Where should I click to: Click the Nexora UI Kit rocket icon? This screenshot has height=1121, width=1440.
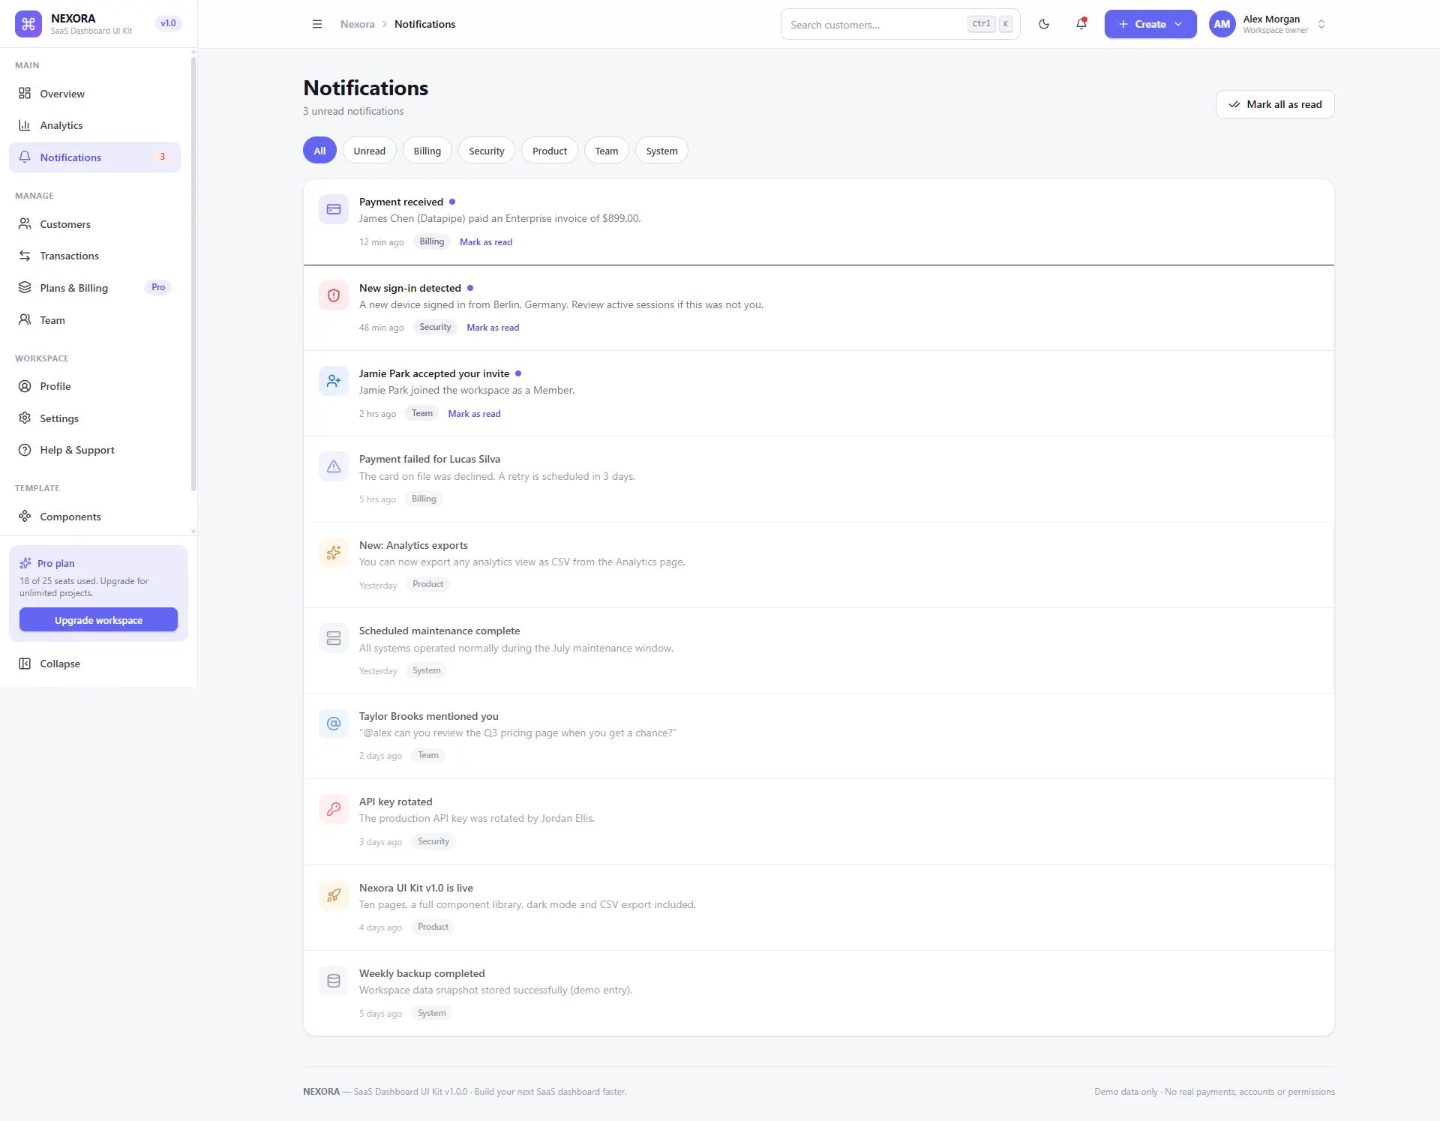(x=334, y=895)
